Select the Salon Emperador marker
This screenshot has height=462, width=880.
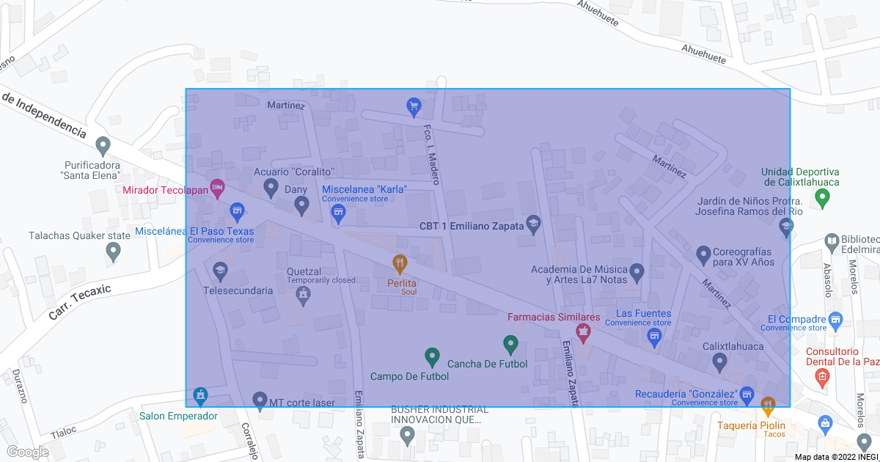point(200,397)
